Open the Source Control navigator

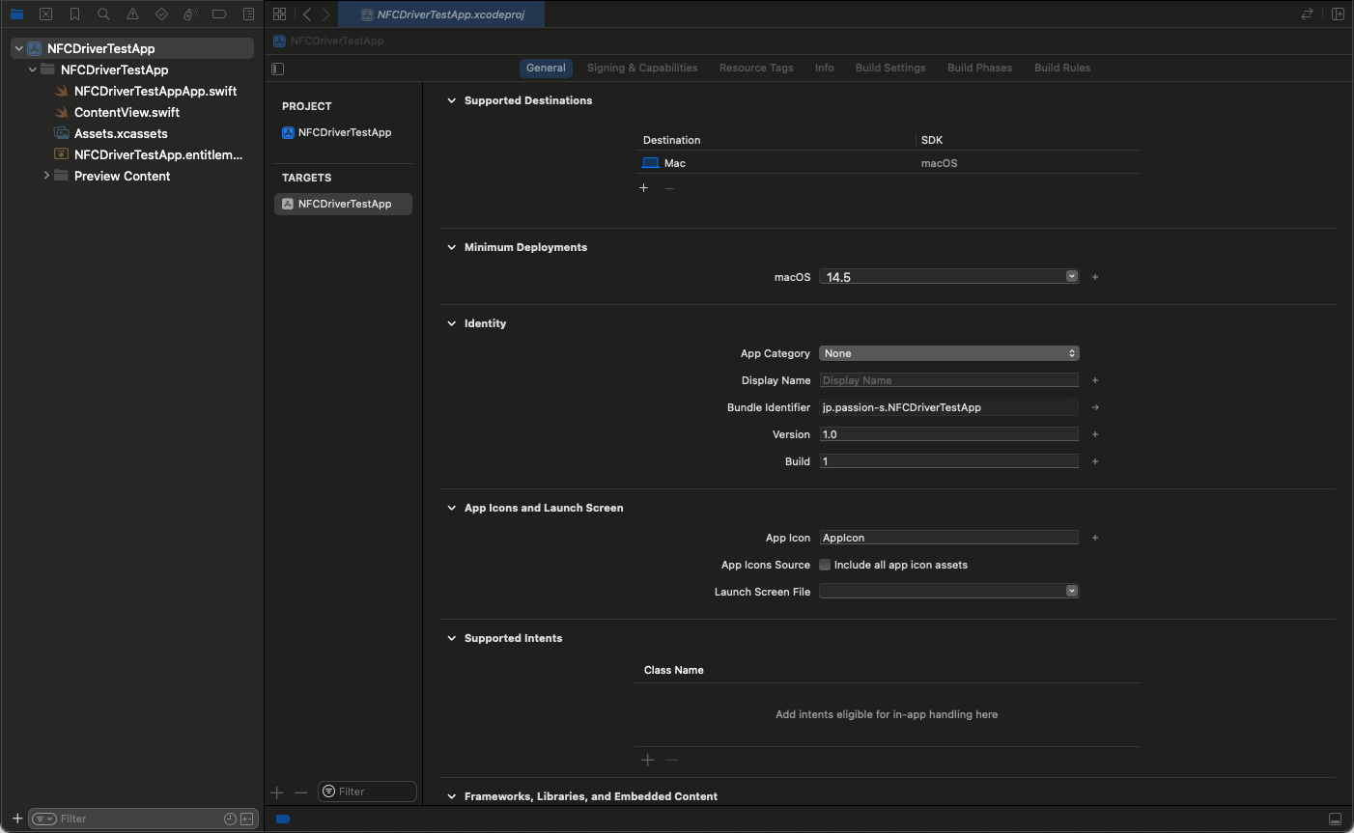coord(45,14)
